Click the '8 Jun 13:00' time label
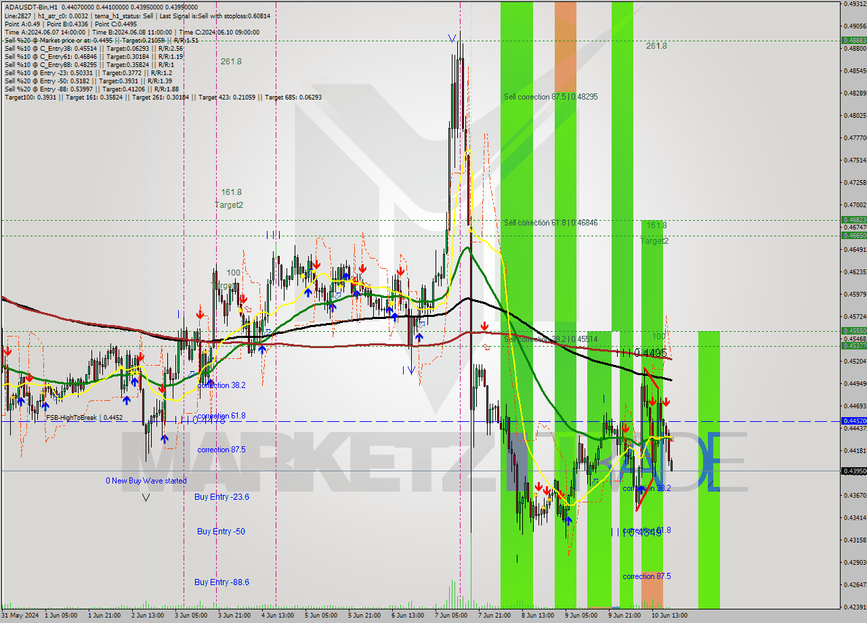The width and height of the screenshot is (867, 623). 538,616
